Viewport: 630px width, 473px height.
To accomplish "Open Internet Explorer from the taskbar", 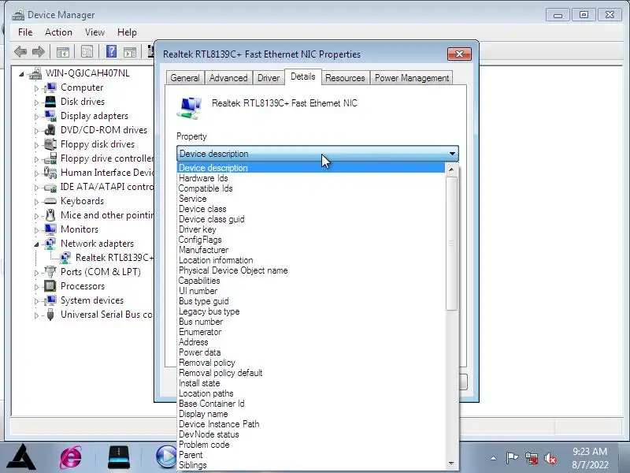I will [71, 458].
